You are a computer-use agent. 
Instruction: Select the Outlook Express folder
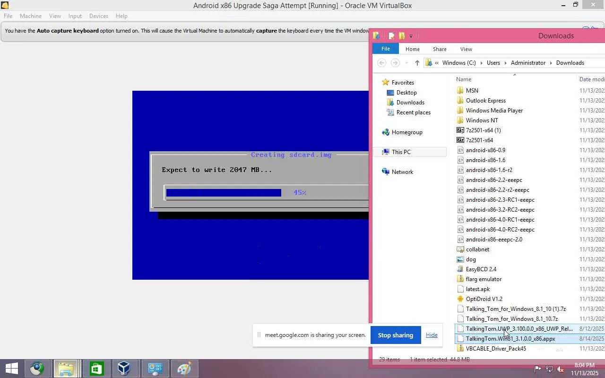(x=486, y=100)
